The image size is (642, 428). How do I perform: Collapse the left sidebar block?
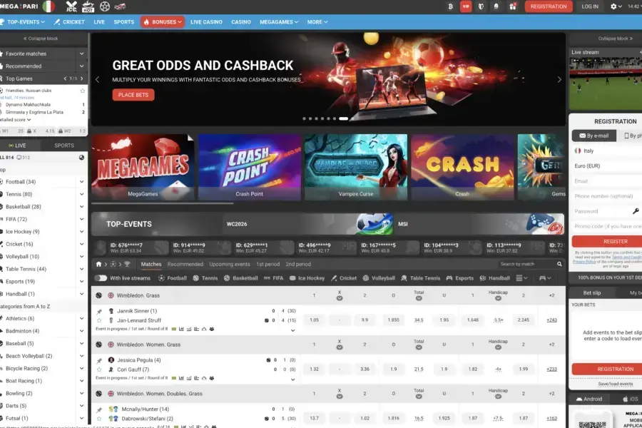click(x=41, y=39)
